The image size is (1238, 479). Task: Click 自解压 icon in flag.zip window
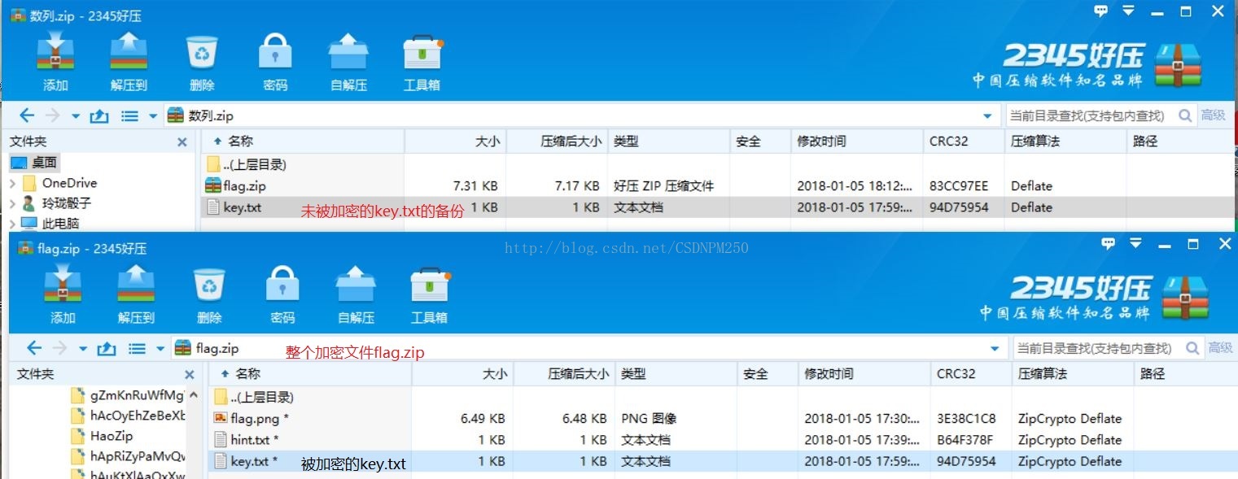point(356,285)
